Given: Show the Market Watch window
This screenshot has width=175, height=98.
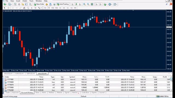Looking at the screenshot, I should [x=15, y=4].
